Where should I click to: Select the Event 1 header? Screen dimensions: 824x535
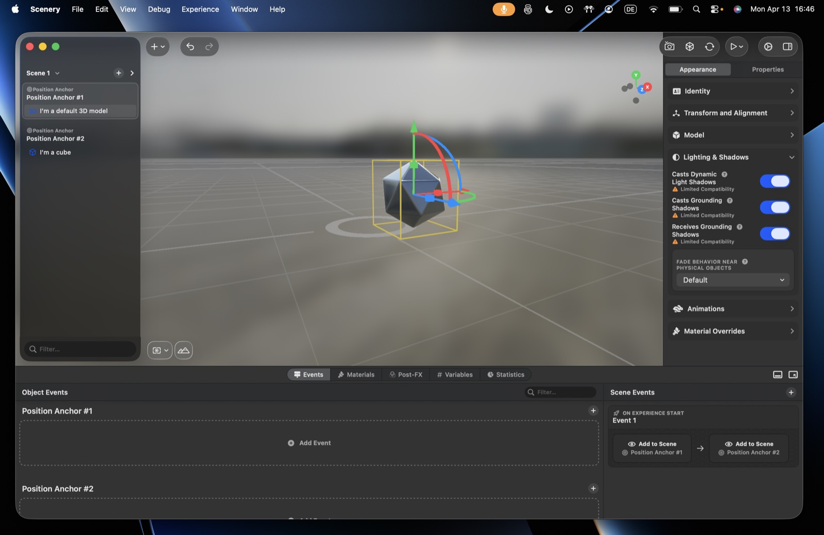point(703,417)
